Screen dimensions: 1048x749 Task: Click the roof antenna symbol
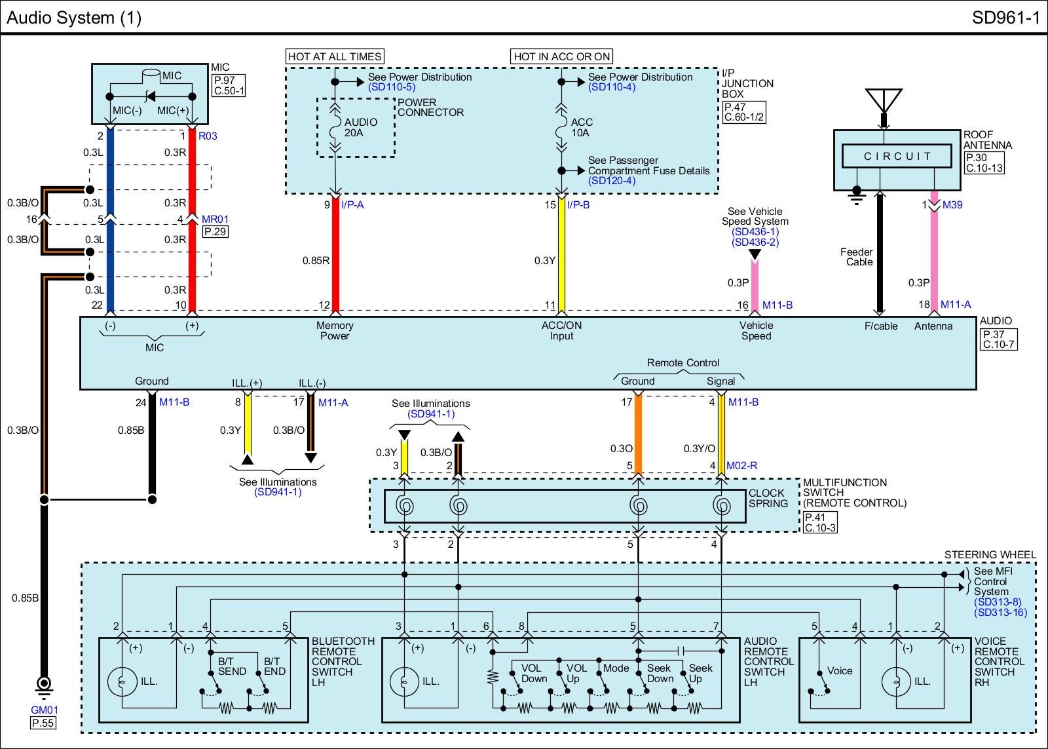[x=884, y=100]
